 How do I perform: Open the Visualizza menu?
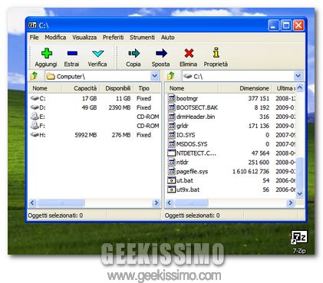pyautogui.click(x=84, y=38)
